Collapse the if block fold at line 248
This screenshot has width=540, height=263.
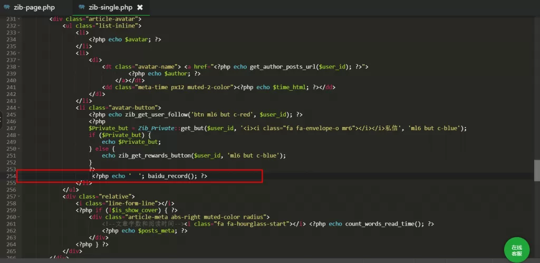click(x=18, y=135)
